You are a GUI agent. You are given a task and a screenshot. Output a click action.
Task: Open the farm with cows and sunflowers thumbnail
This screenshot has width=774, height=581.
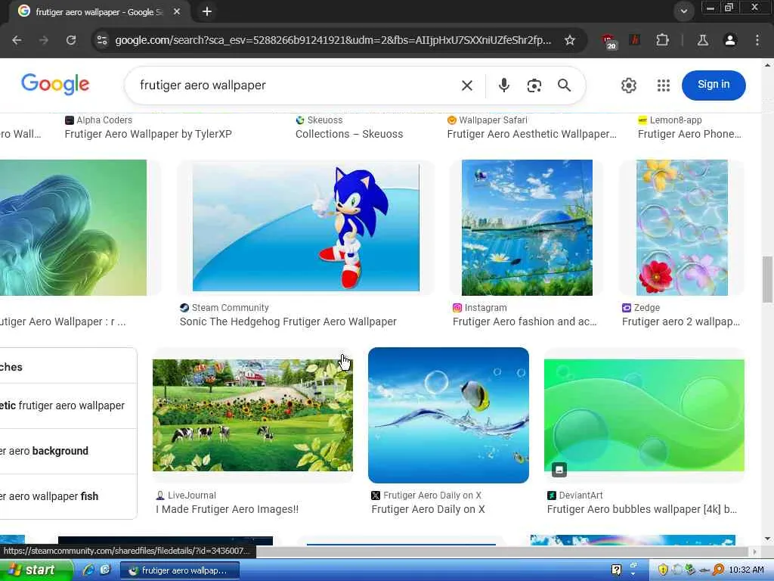(252, 415)
